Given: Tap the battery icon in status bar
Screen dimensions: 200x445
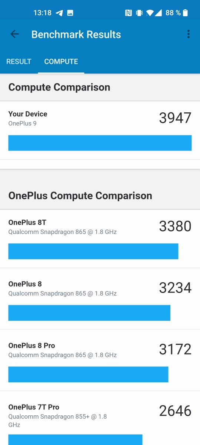Looking at the screenshot, I should pyautogui.click(x=186, y=13).
